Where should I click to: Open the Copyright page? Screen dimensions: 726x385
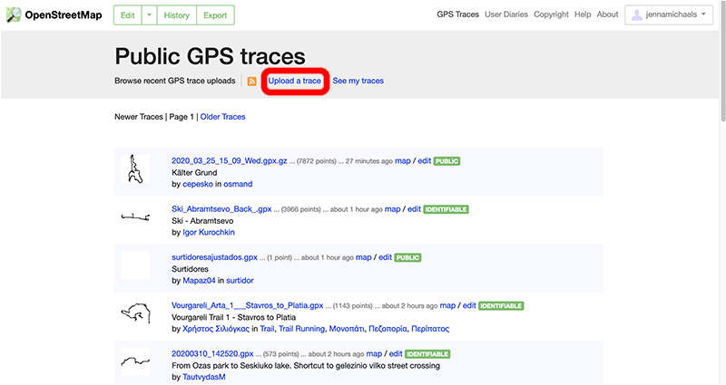click(551, 14)
